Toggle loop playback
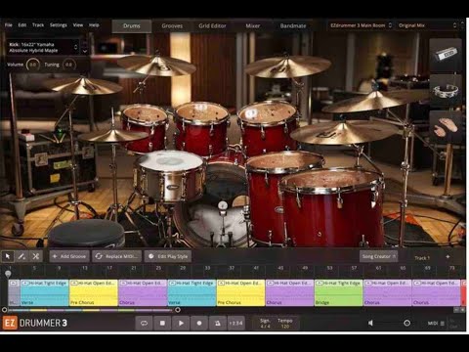The width and height of the screenshot is (469, 352). click(144, 323)
